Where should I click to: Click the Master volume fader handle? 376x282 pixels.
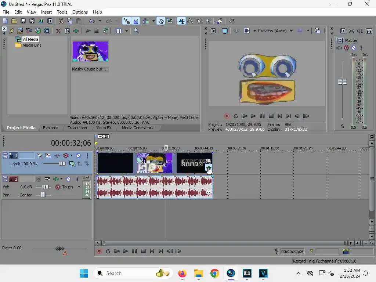342,82
